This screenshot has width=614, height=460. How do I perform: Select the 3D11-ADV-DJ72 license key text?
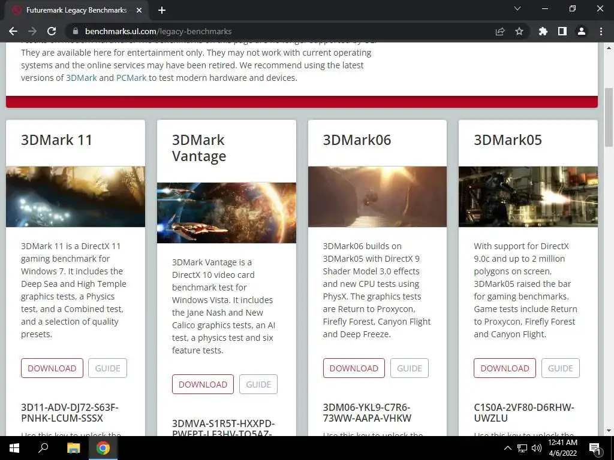pyautogui.click(x=70, y=413)
